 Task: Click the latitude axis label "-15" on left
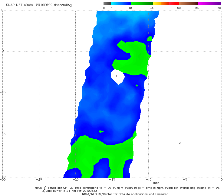click(3, 134)
